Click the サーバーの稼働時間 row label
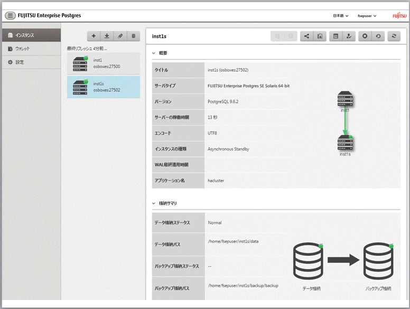This screenshot has width=410, height=309. pos(172,117)
